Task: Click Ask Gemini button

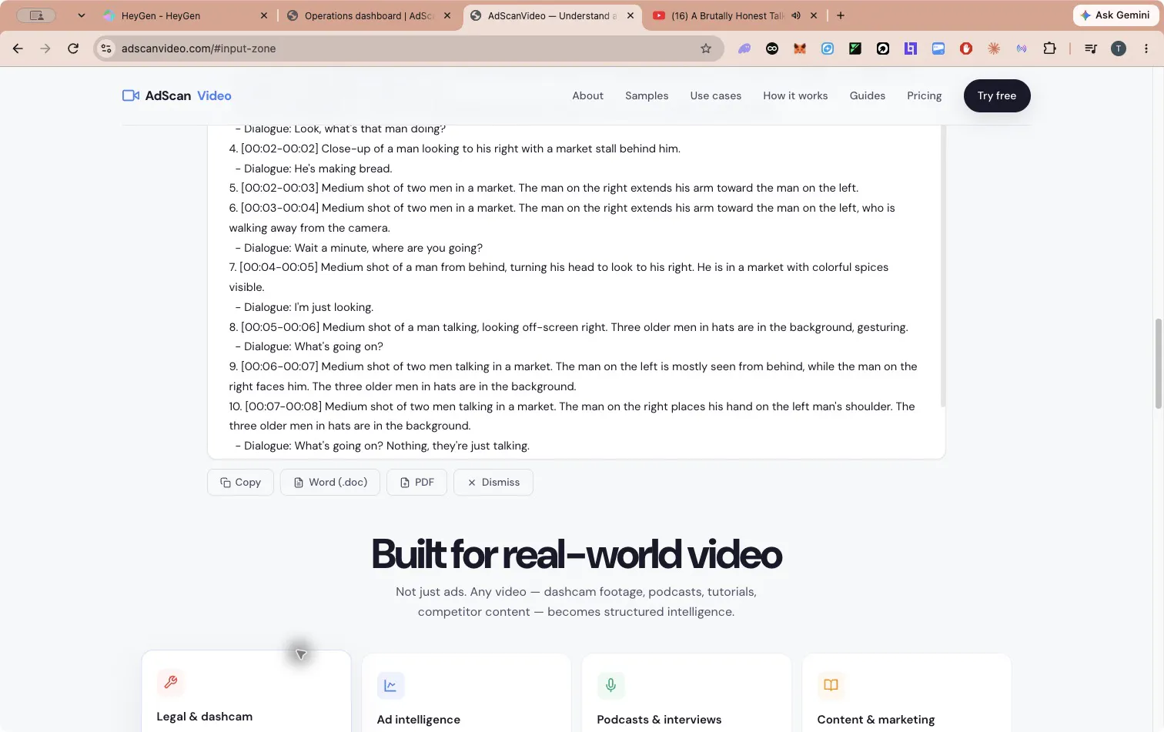Action: 1115,15
